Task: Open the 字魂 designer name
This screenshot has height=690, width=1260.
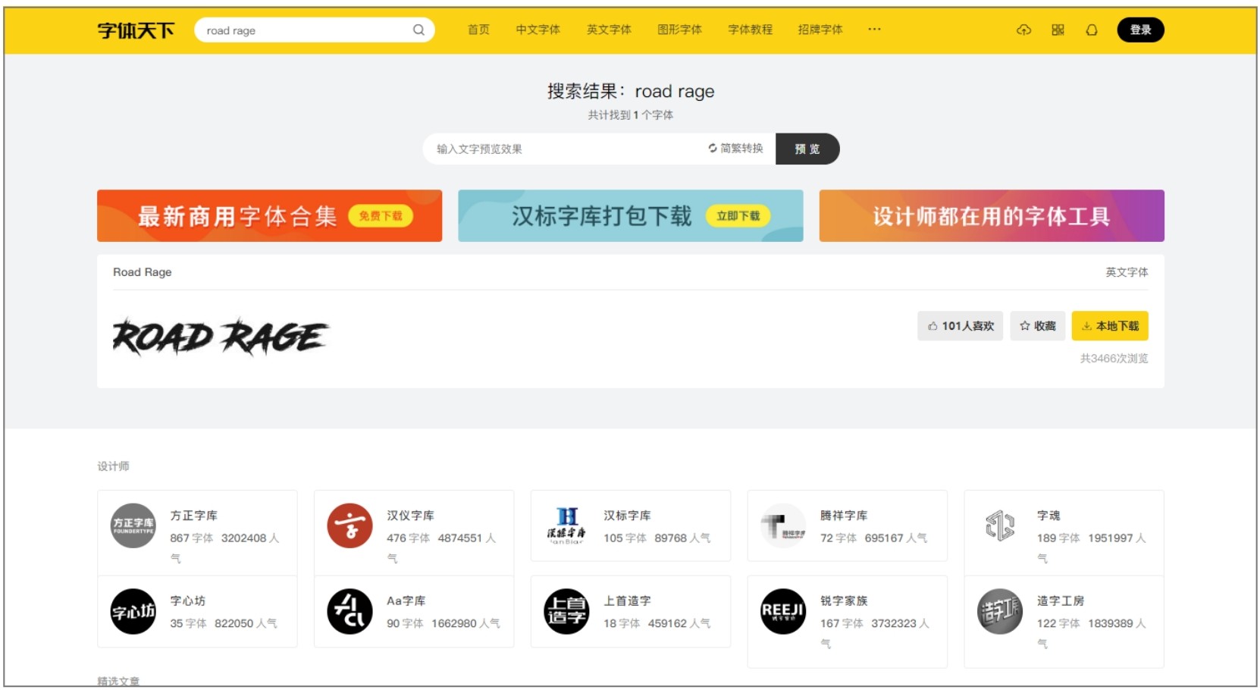Action: pos(1049,516)
